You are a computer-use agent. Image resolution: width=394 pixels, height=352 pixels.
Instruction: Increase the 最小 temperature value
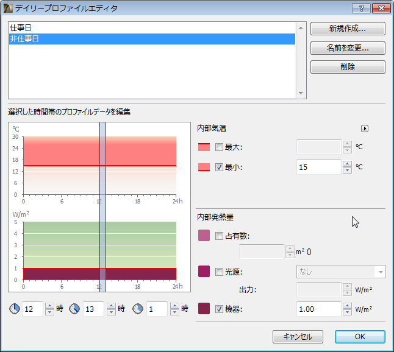(347, 164)
